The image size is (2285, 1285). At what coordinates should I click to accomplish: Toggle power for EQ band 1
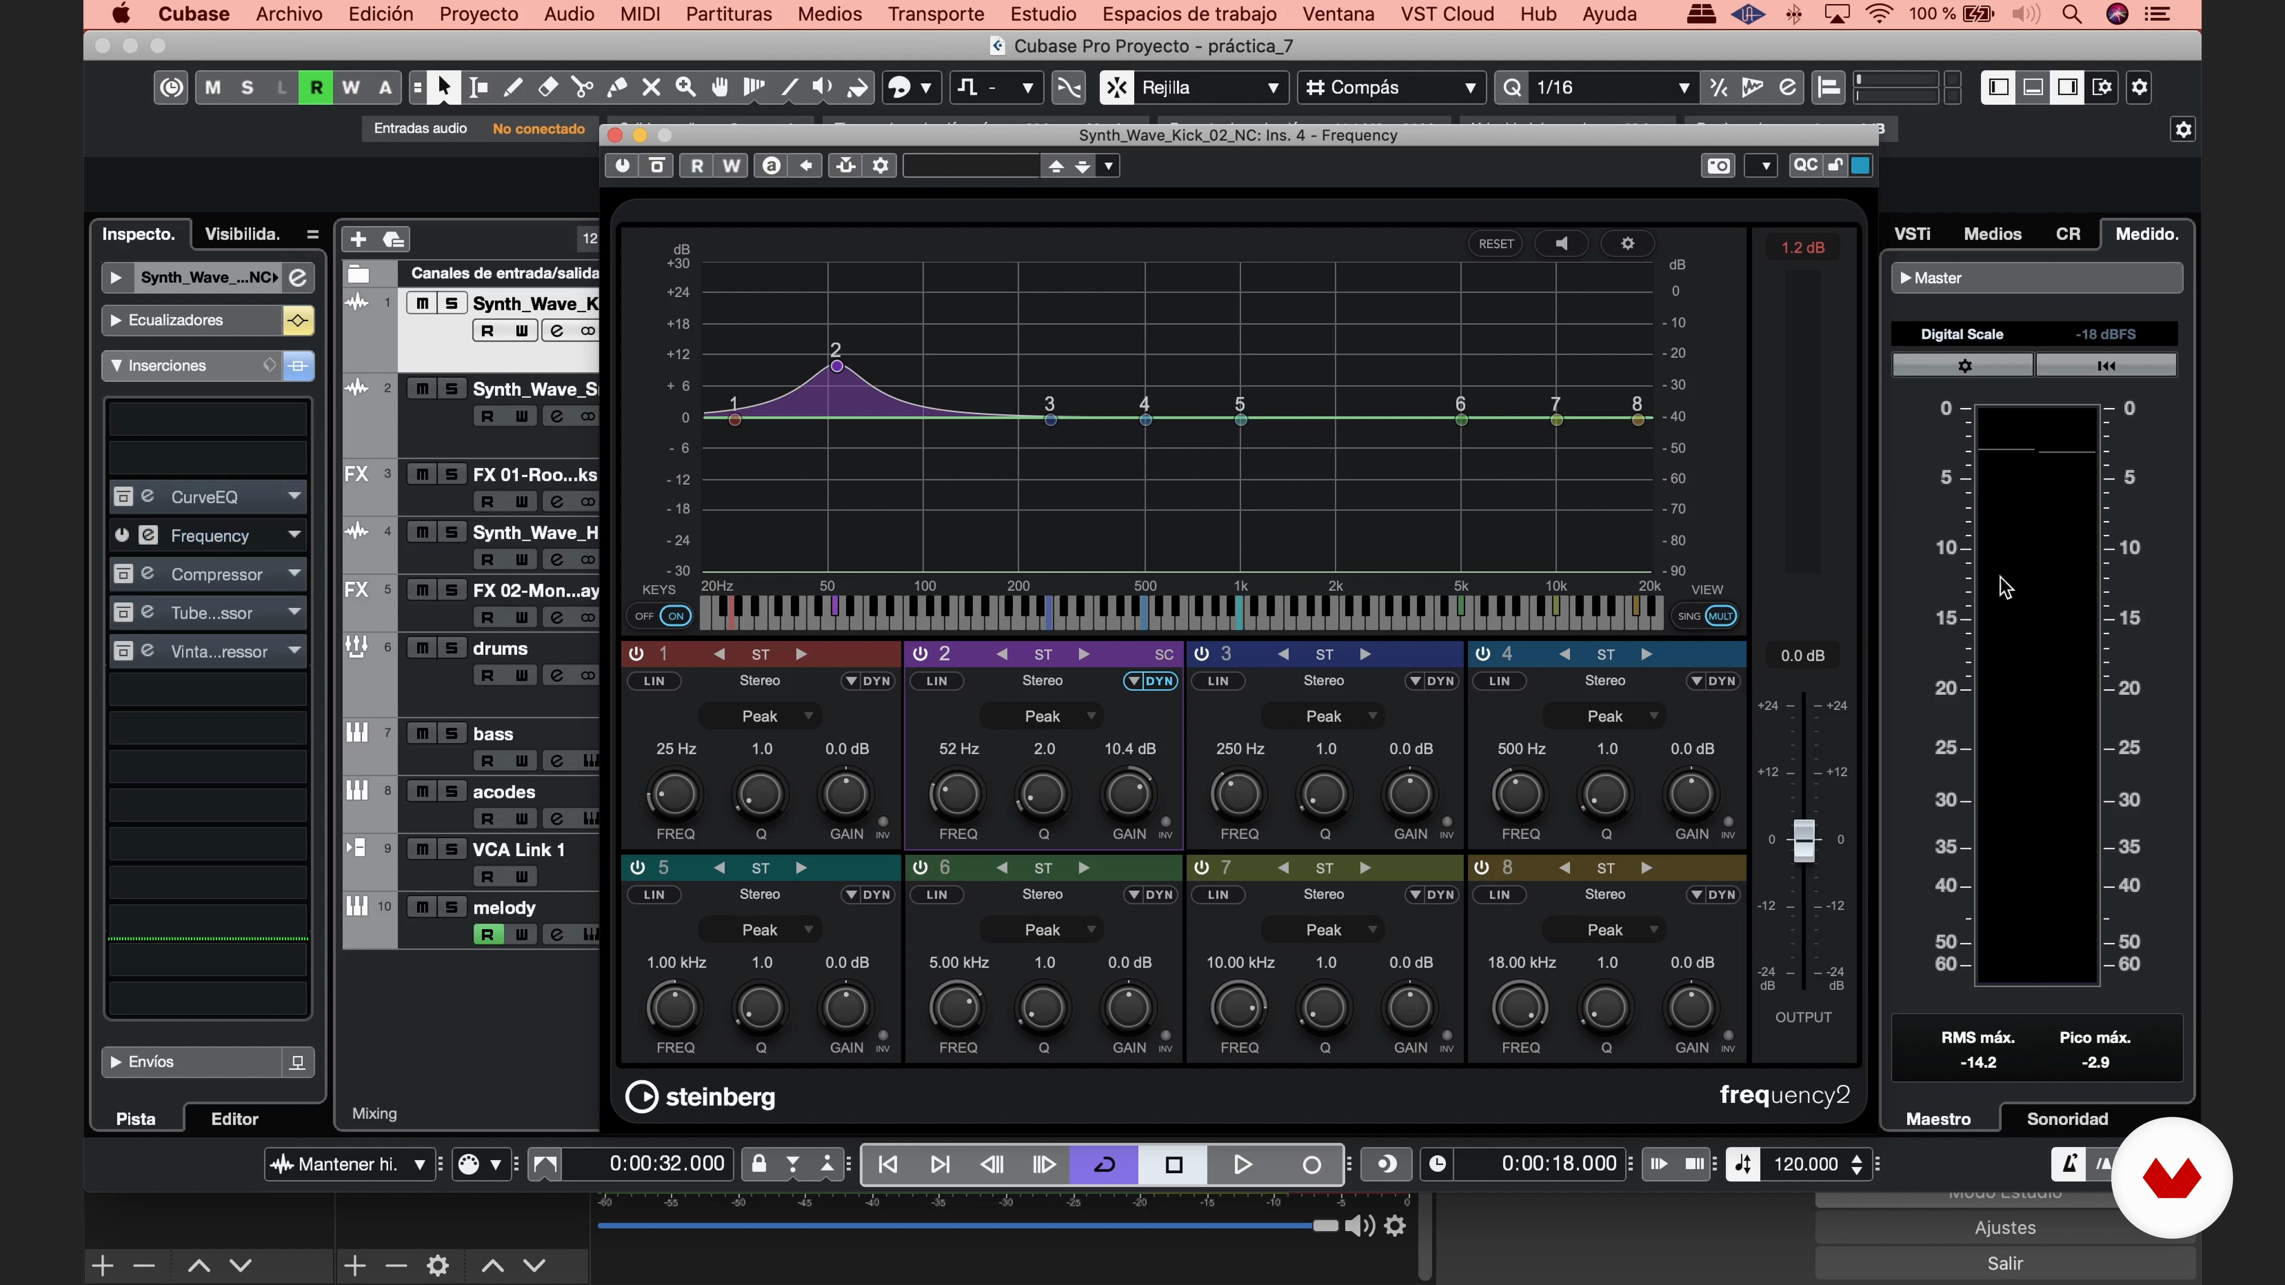pyautogui.click(x=636, y=654)
